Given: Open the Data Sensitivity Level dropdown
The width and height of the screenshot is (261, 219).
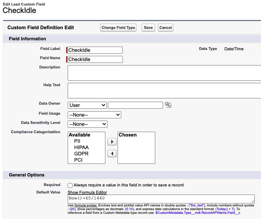Looking at the screenshot, I should pos(88,124).
